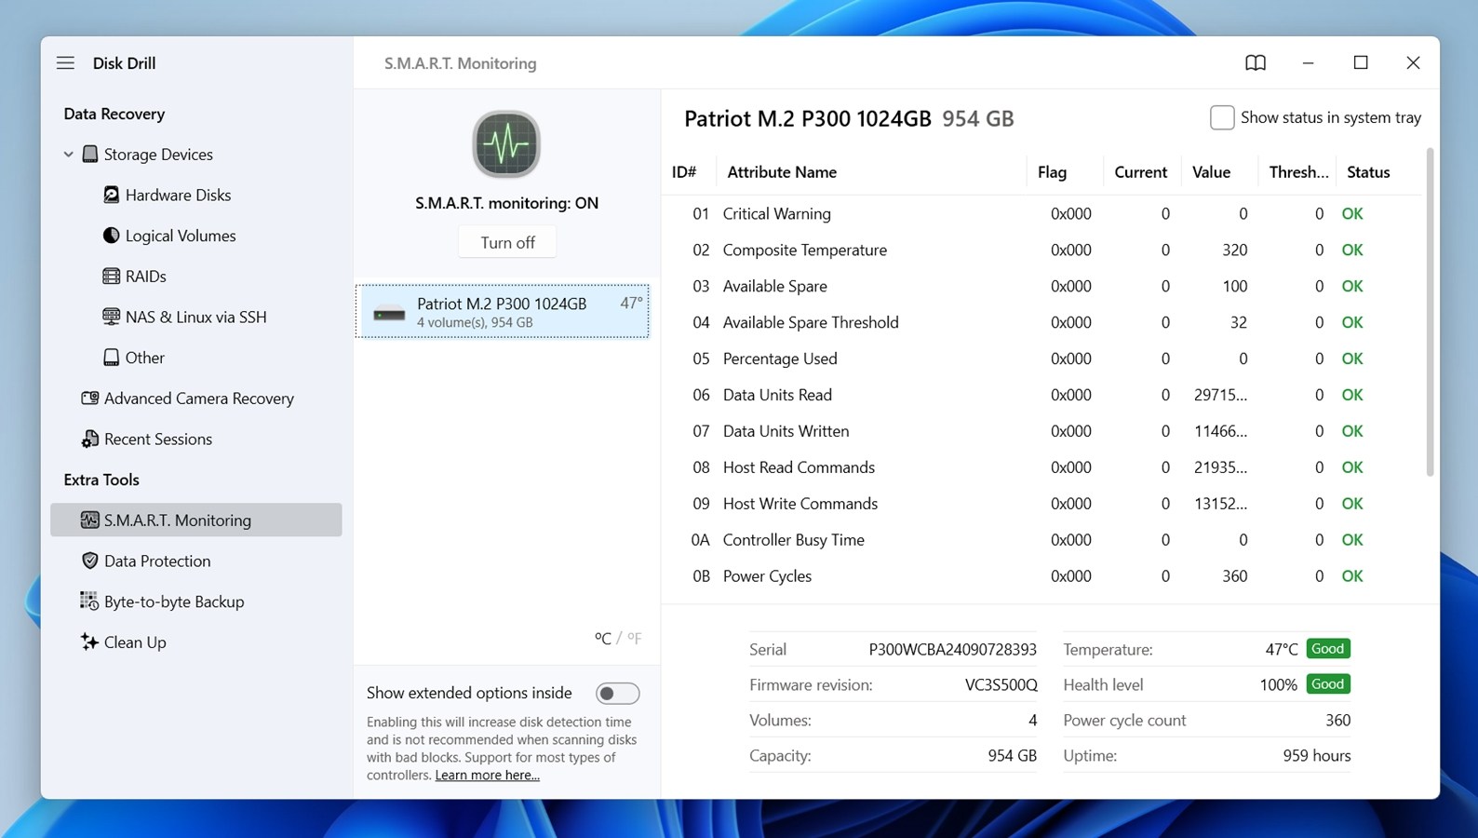Select the Logical Volumes icon
This screenshot has width=1478, height=838.
point(111,236)
